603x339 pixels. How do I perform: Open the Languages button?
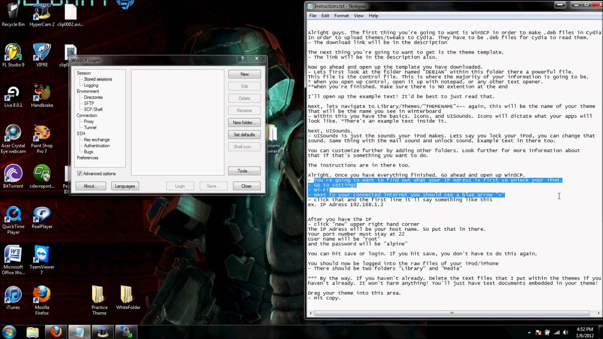125,186
